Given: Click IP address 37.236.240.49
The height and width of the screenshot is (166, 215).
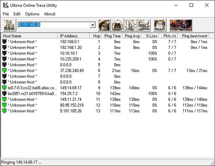Looking at the screenshot, I should click(x=72, y=71).
